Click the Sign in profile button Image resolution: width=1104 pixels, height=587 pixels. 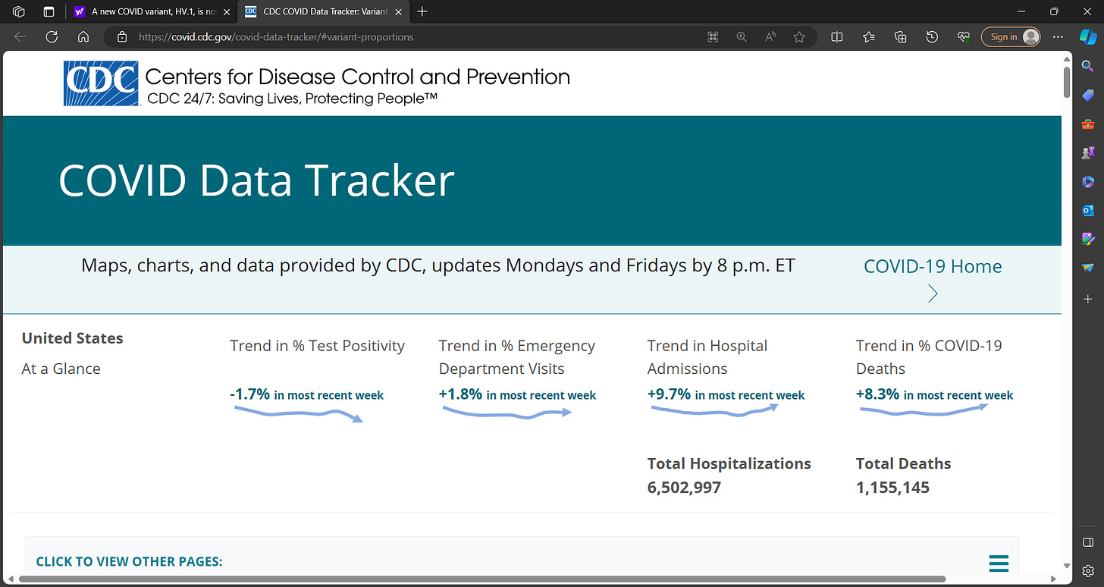1012,36
